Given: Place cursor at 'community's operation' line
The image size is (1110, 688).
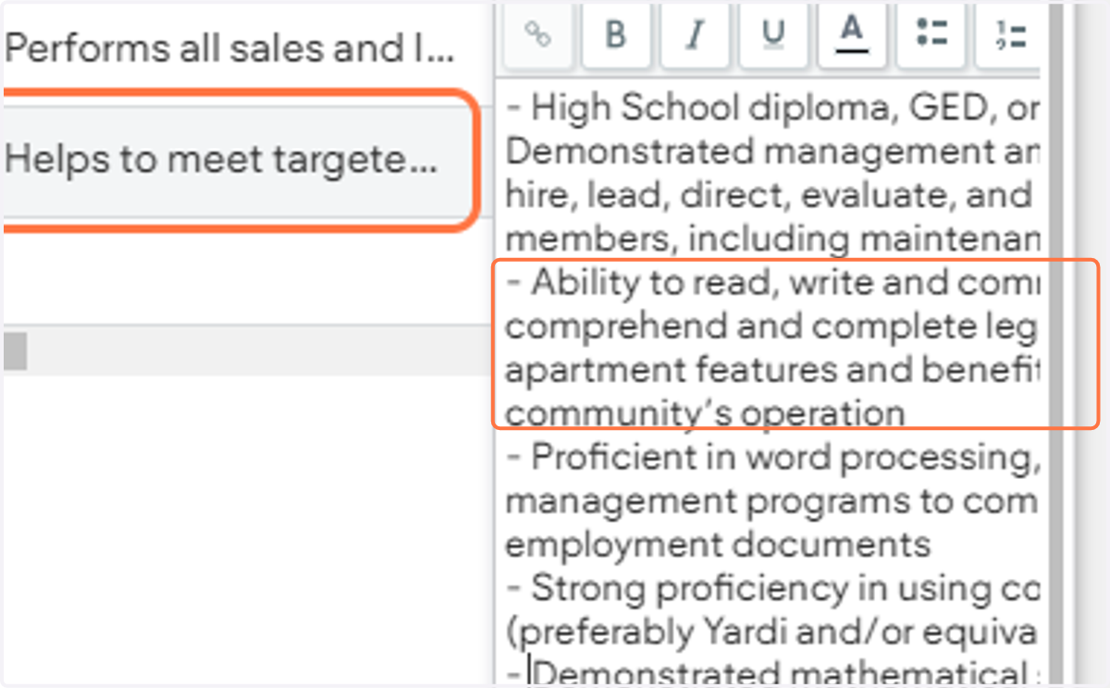Looking at the screenshot, I should [x=705, y=413].
